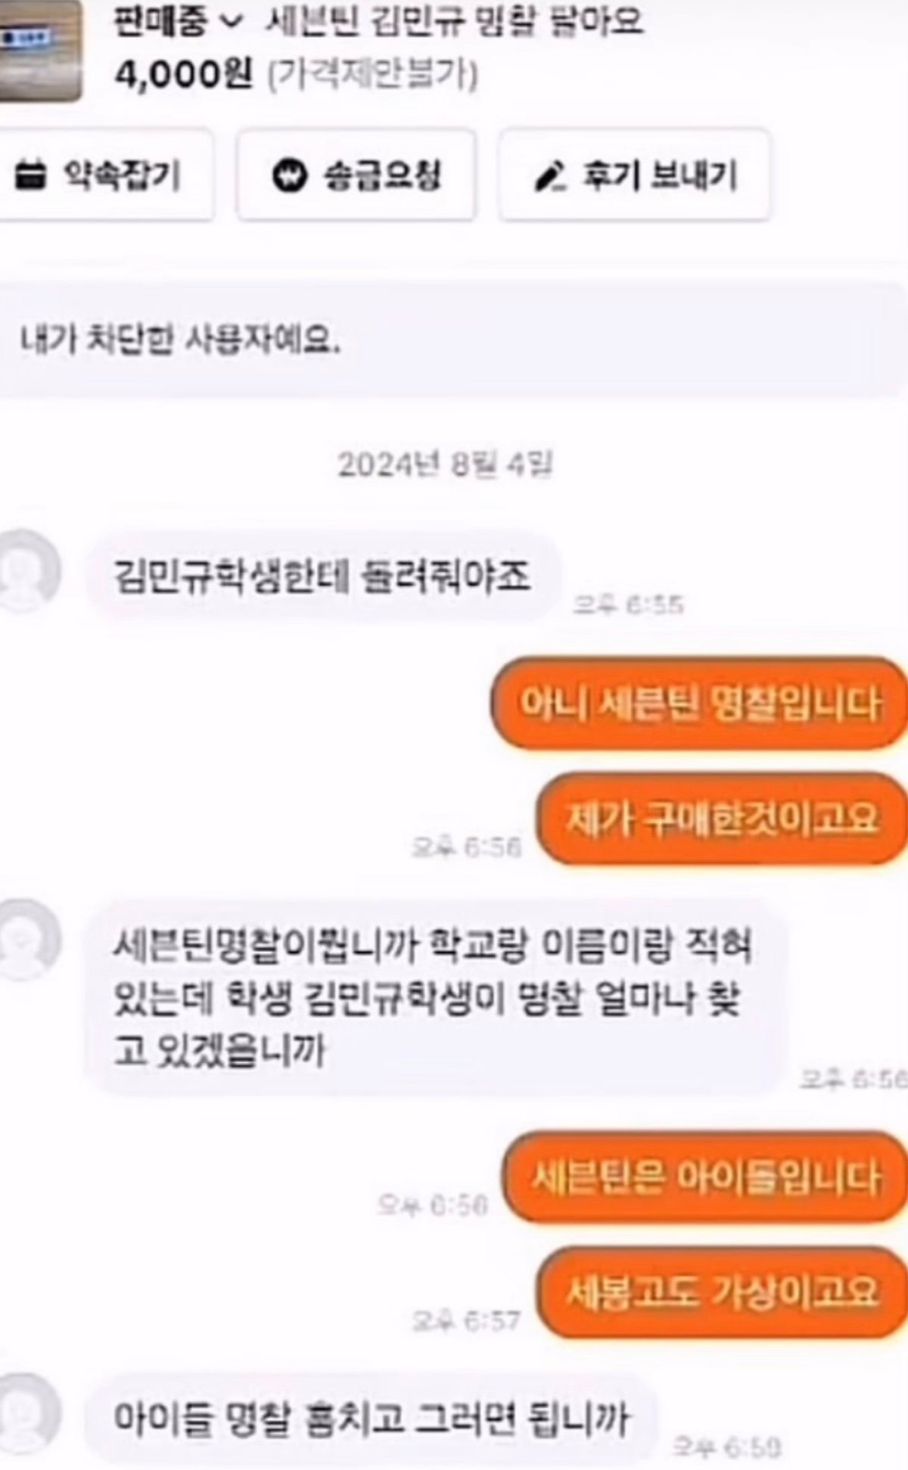The height and width of the screenshot is (1470, 908).
Task: Select the 세븐틴은 아이돌입니다 message bubble
Action: click(705, 1176)
